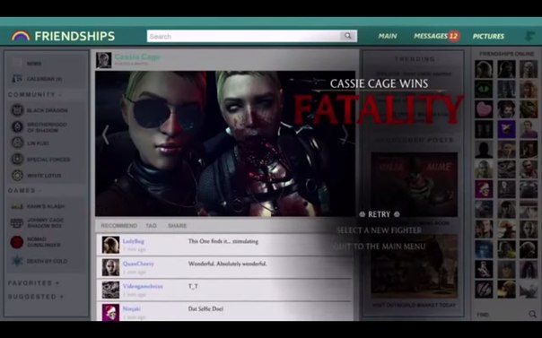Select the White Lotus community icon
Image resolution: width=542 pixels, height=338 pixels.
point(17,176)
